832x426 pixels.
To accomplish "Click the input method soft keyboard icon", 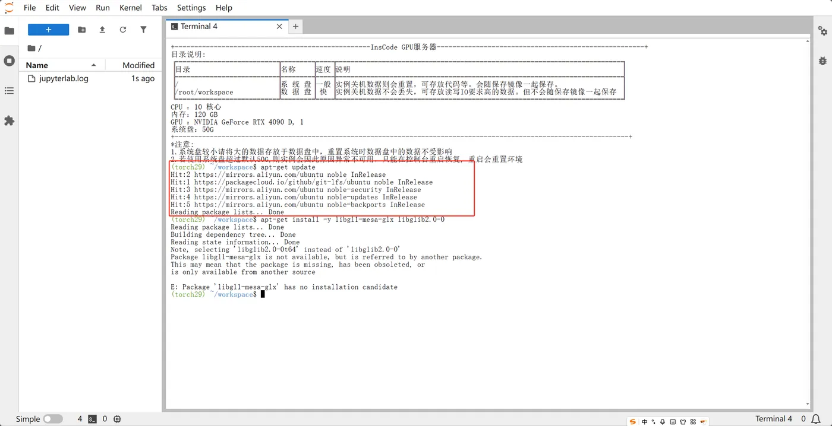I will point(672,422).
